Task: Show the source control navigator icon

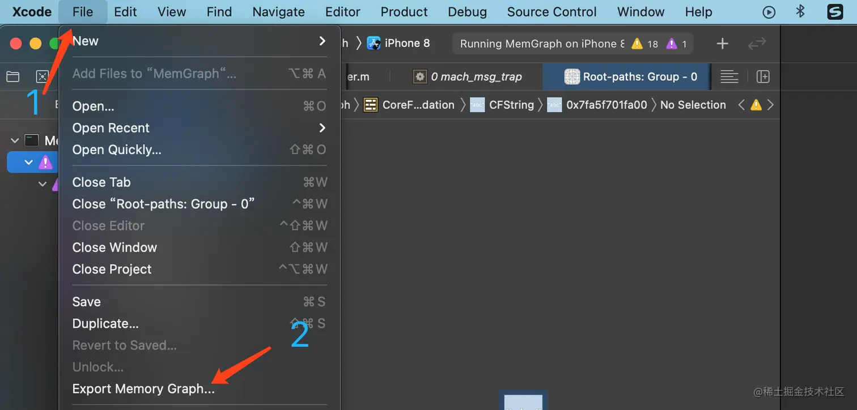Action: [43, 76]
